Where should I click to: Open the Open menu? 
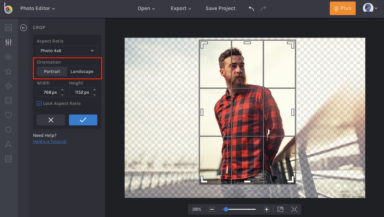[146, 9]
